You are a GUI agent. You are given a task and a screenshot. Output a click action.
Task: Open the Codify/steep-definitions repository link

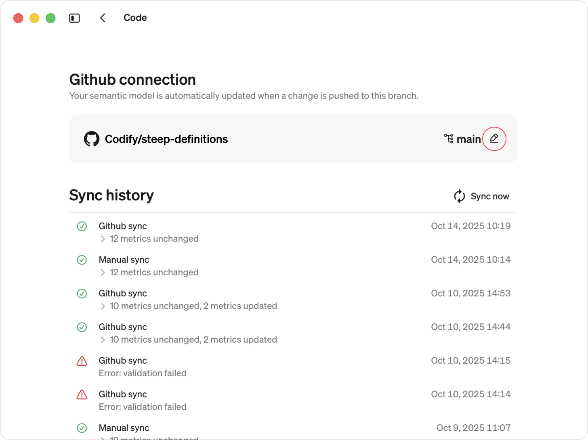[166, 139]
